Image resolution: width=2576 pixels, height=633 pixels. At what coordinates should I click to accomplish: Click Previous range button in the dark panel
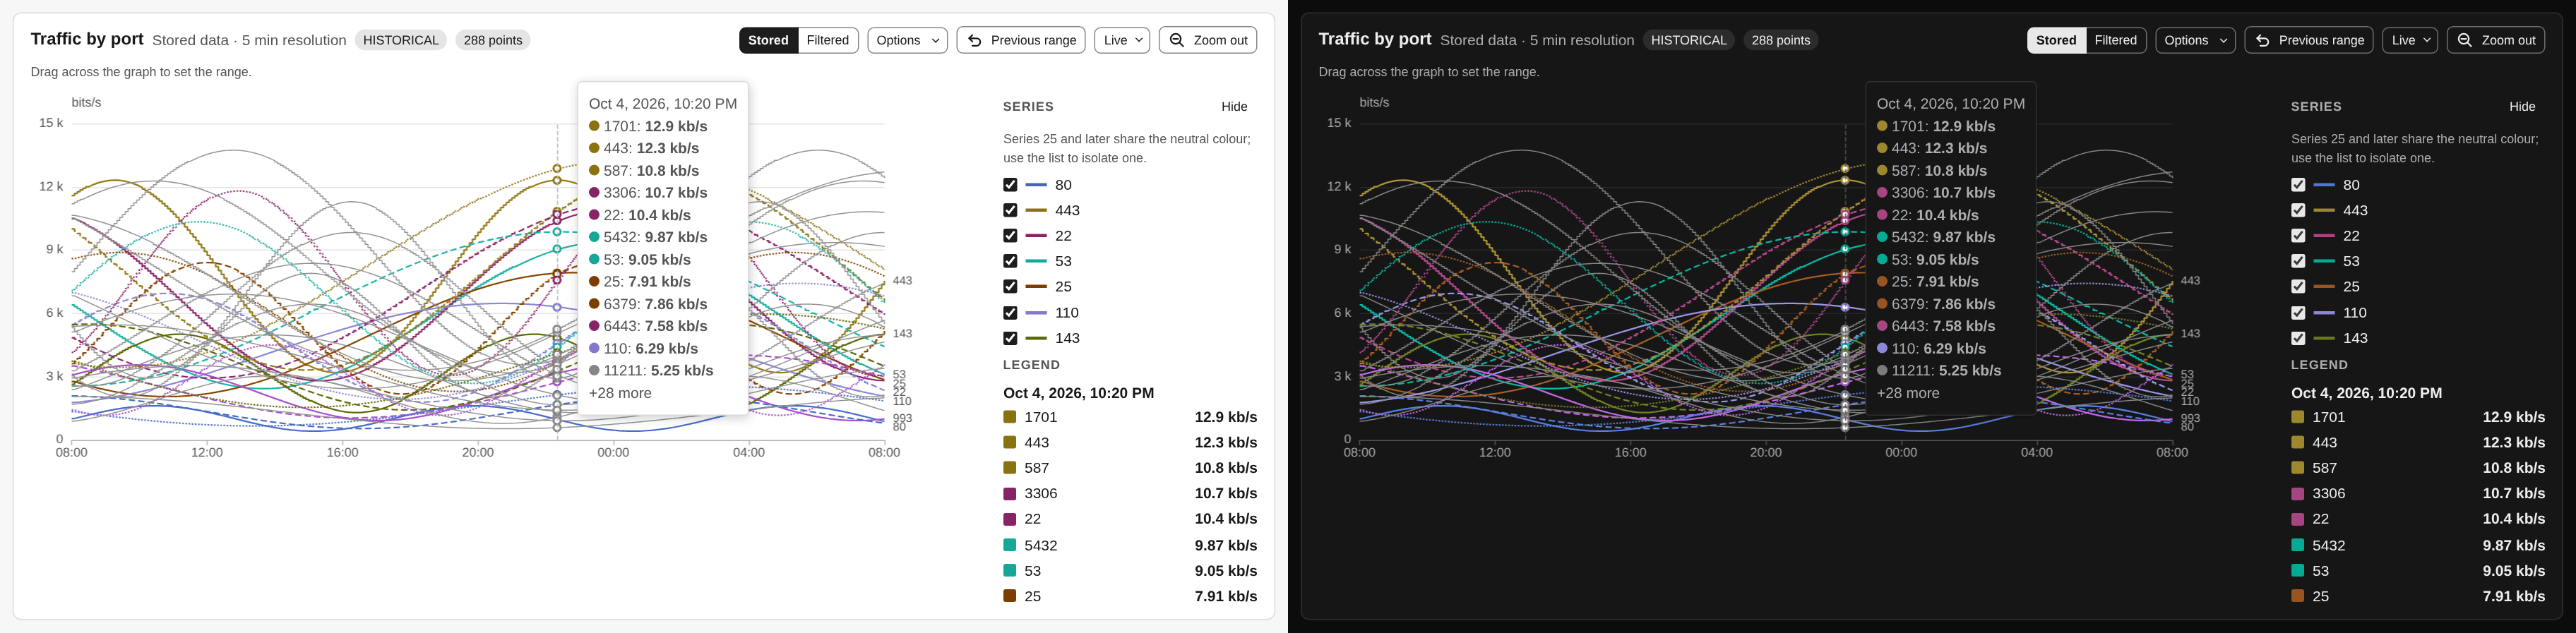tap(2309, 40)
